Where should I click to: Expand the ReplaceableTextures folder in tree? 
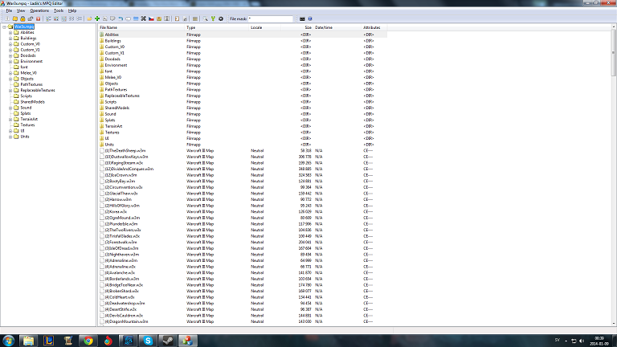tap(10, 90)
